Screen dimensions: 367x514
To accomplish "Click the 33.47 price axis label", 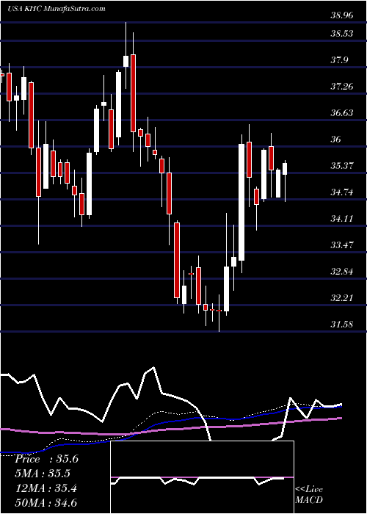I will (342, 245).
